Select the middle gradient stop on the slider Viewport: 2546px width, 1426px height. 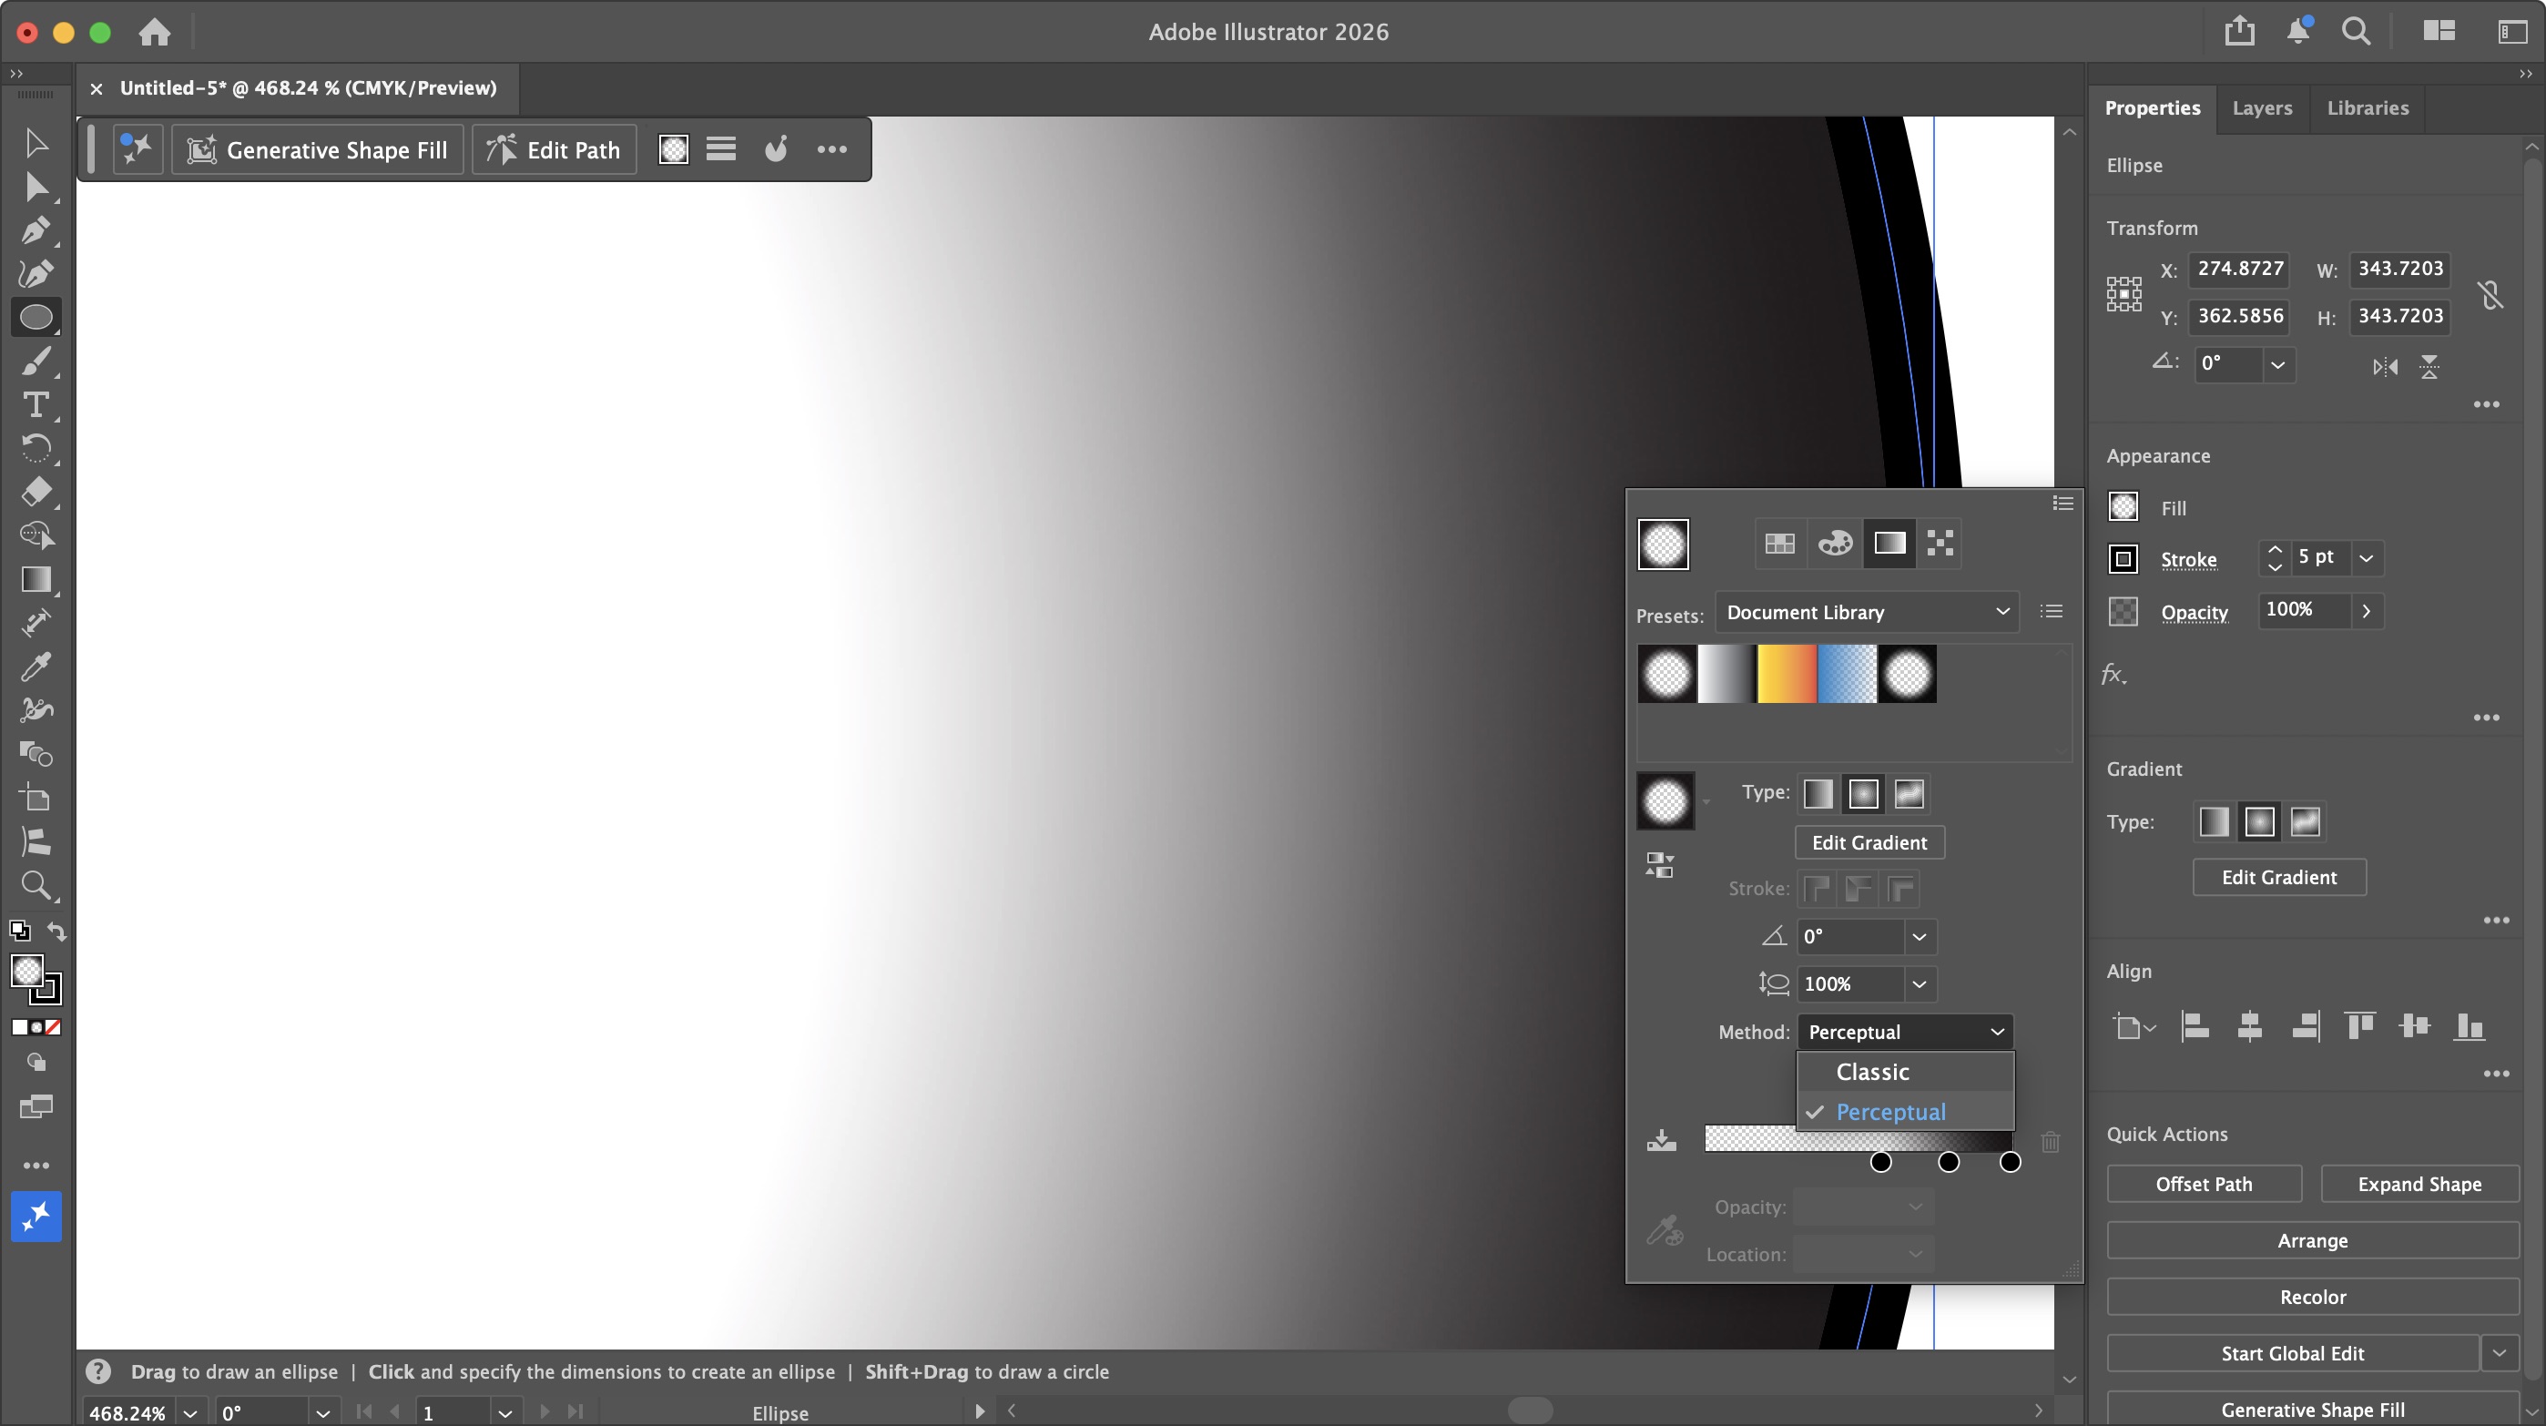pos(1947,1163)
